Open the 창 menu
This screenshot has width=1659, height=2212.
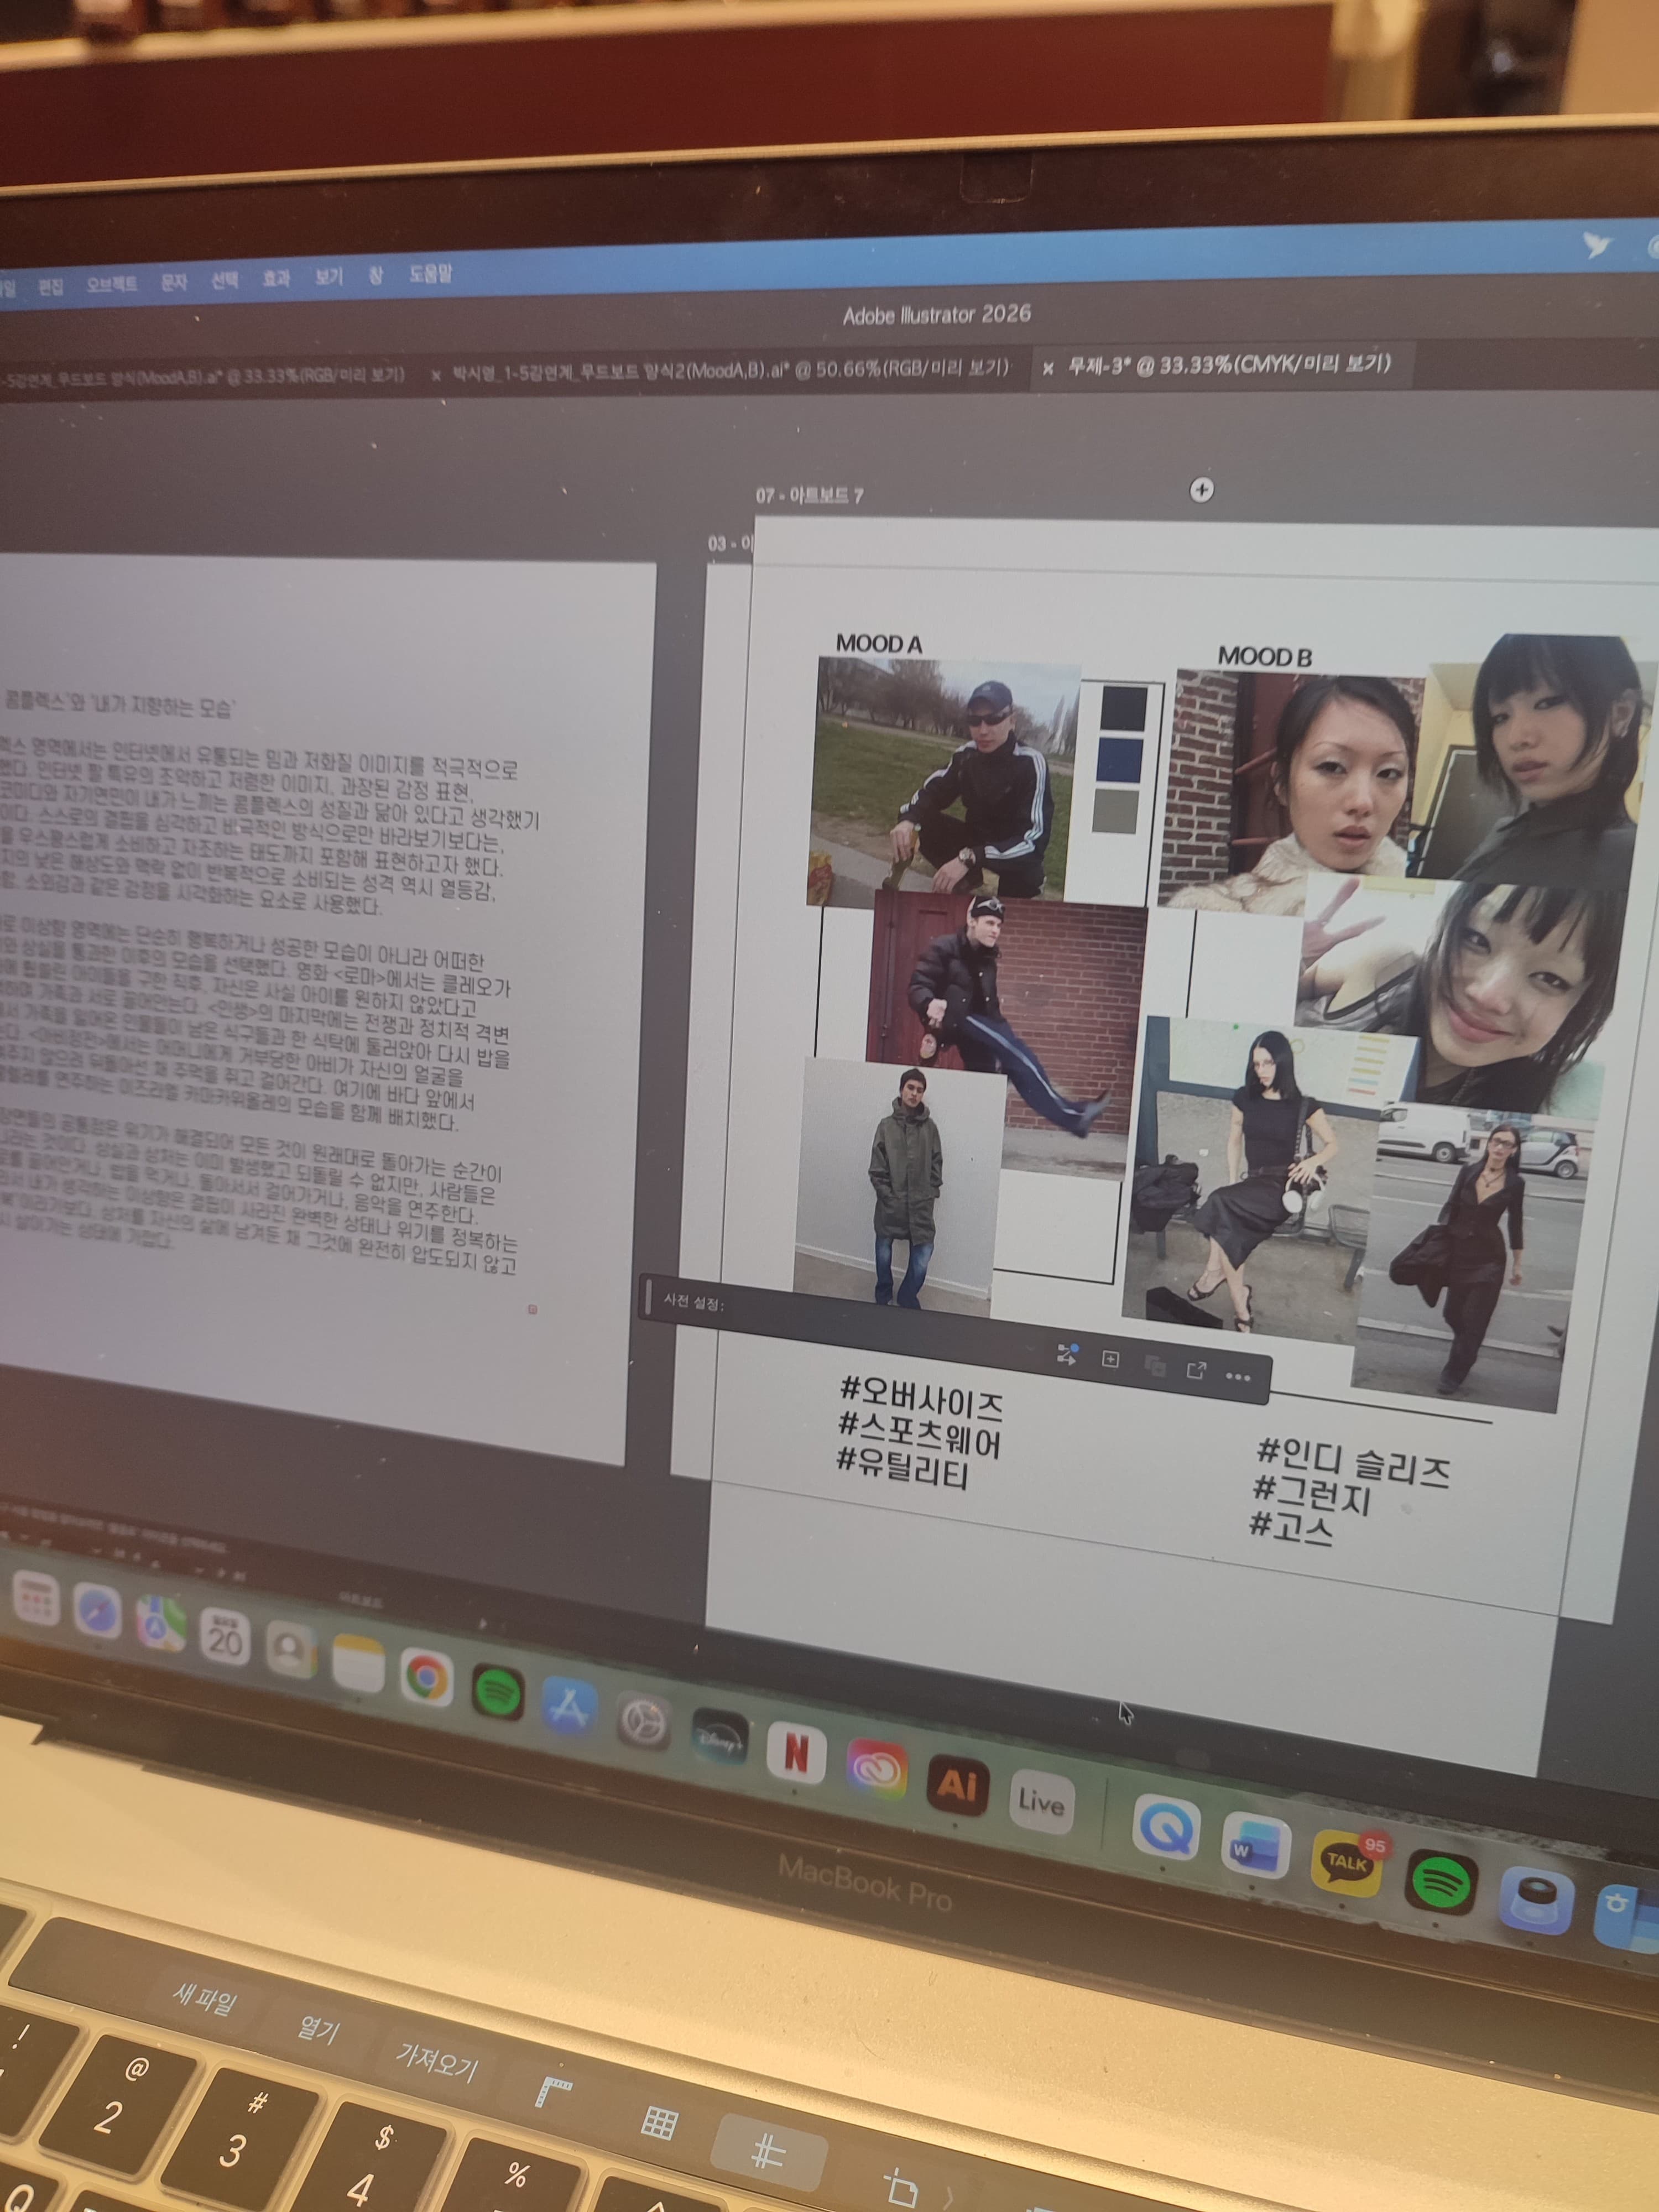coord(376,274)
